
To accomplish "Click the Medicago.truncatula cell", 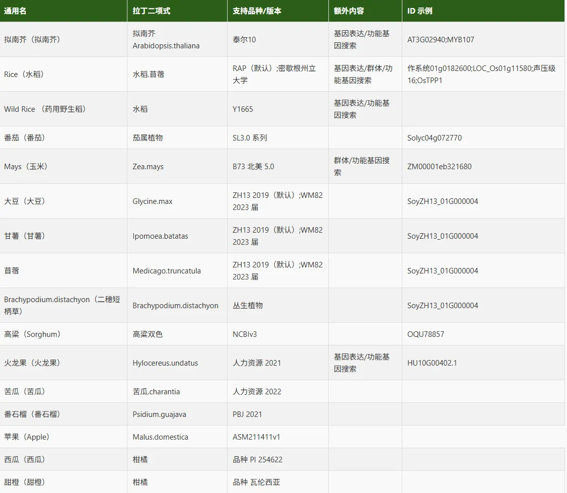I will coord(167,270).
